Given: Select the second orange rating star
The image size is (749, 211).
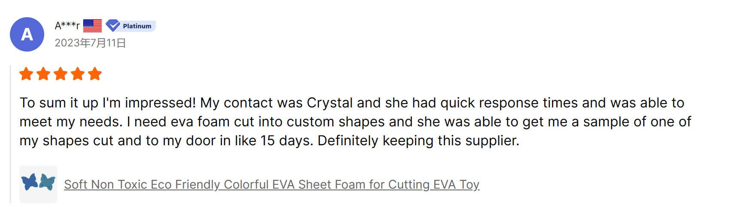Looking at the screenshot, I should point(43,74).
